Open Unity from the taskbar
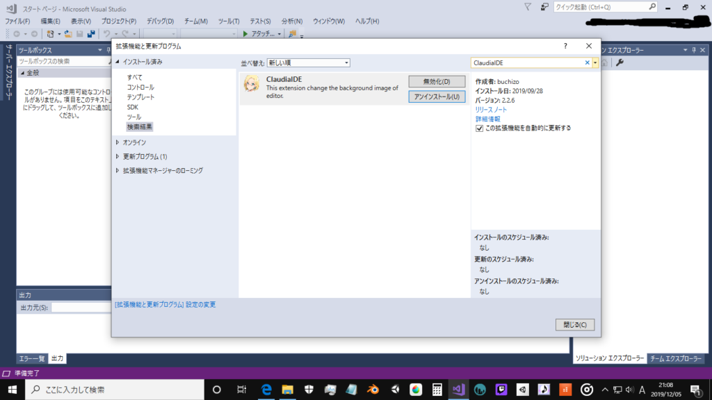Image resolution: width=712 pixels, height=400 pixels. click(x=395, y=390)
